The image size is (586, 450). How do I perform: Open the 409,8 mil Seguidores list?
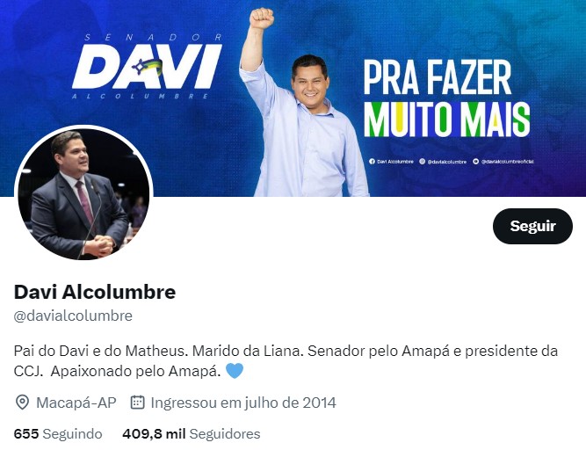[x=192, y=434]
